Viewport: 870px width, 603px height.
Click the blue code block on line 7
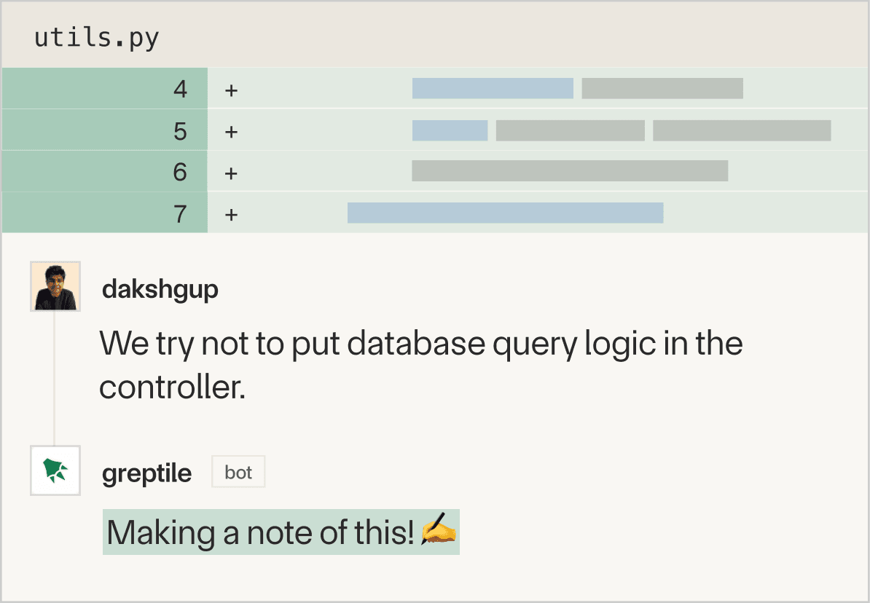click(x=505, y=213)
